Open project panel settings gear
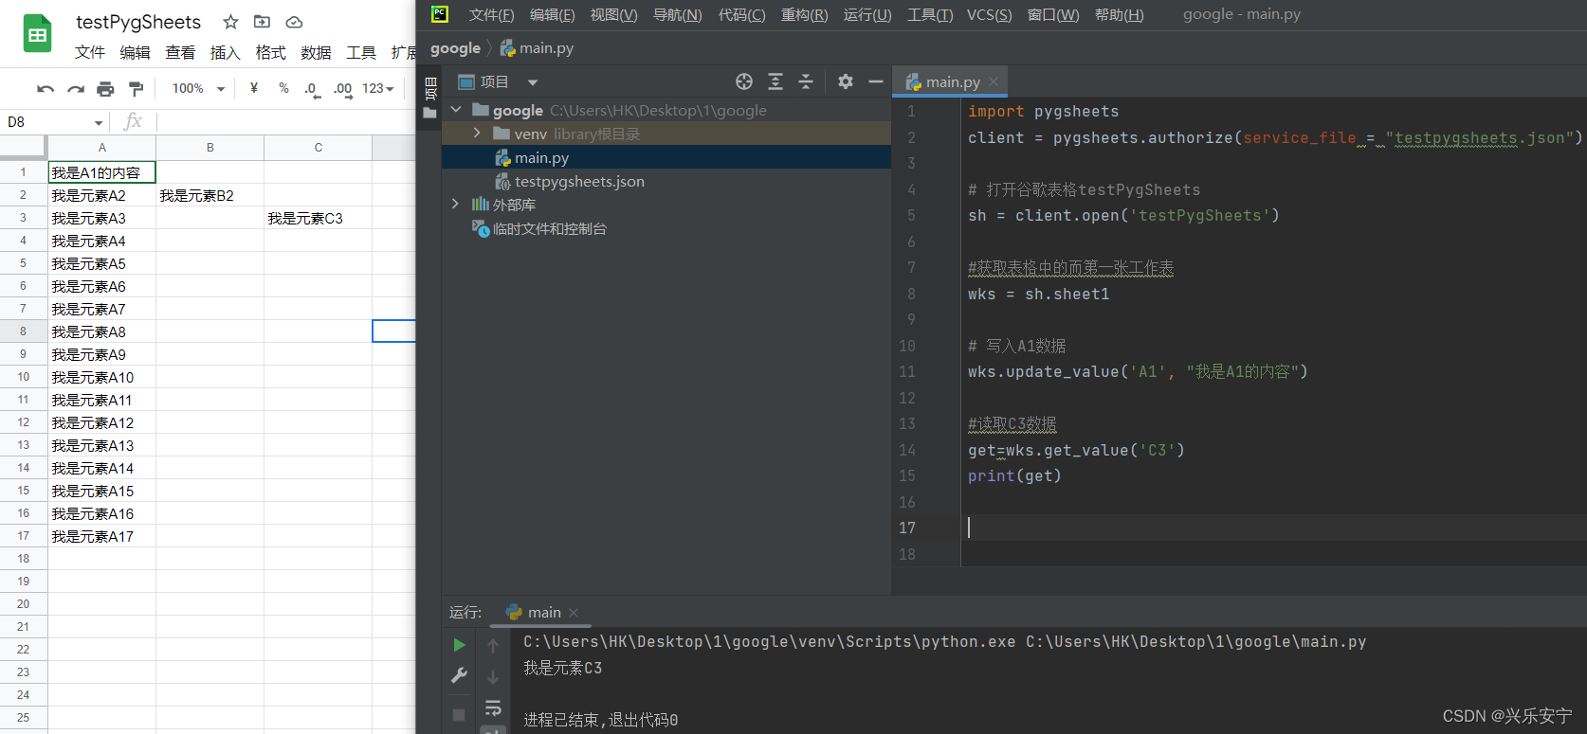Image resolution: width=1587 pixels, height=734 pixels. tap(846, 81)
